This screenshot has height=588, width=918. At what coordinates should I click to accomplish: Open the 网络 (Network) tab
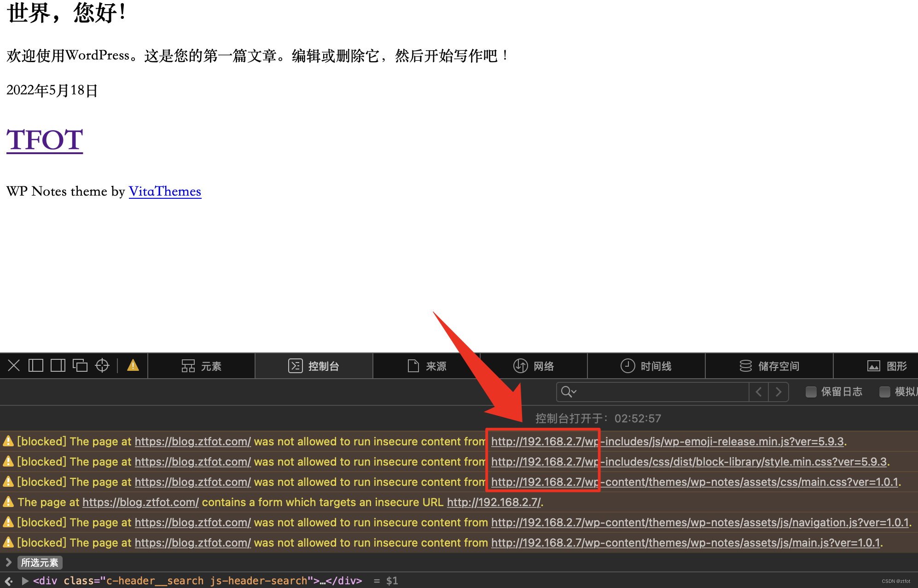pos(534,366)
